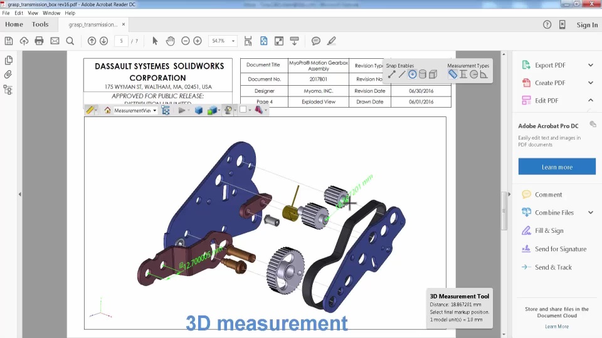Open Fill & Sign tool
Image resolution: width=602 pixels, height=338 pixels.
pyautogui.click(x=549, y=231)
